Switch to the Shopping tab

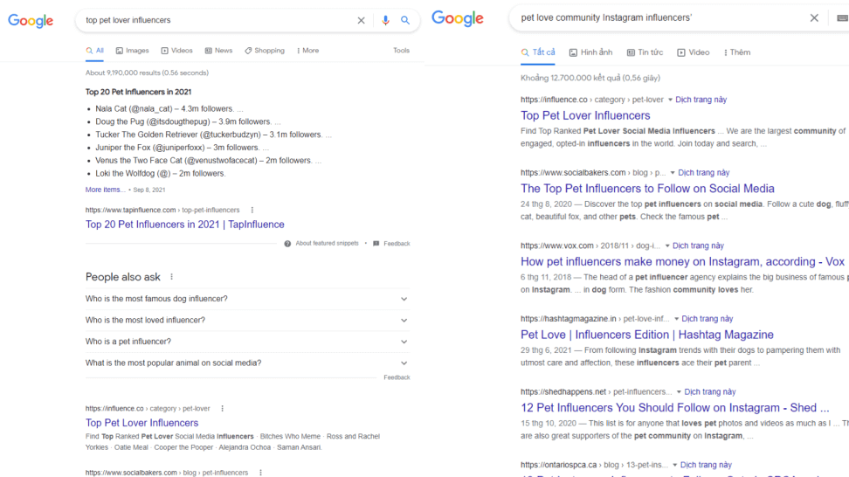pyautogui.click(x=265, y=51)
